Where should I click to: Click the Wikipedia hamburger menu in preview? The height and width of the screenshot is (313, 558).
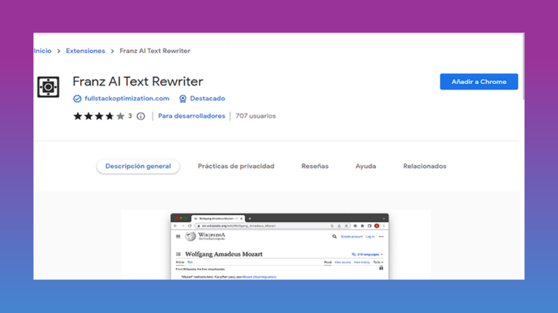click(178, 236)
